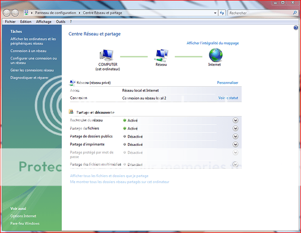Click the Réseau network icon in map
Viewport: 301px width, 233px height.
pyautogui.click(x=161, y=55)
